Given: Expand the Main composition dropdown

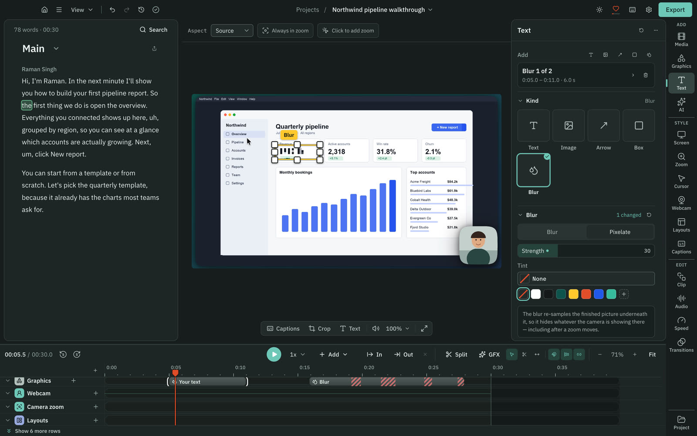Looking at the screenshot, I should [56, 48].
